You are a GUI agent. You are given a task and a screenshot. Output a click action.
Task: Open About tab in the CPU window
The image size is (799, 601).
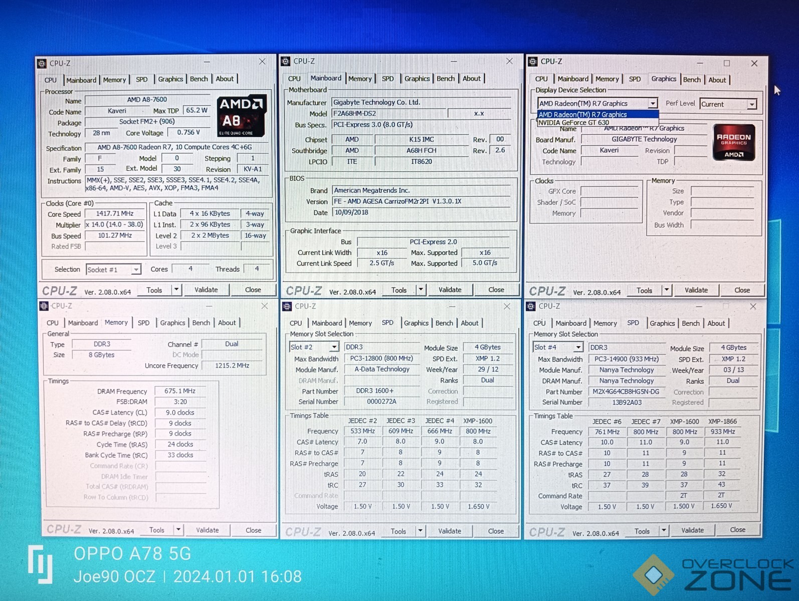coord(225,79)
